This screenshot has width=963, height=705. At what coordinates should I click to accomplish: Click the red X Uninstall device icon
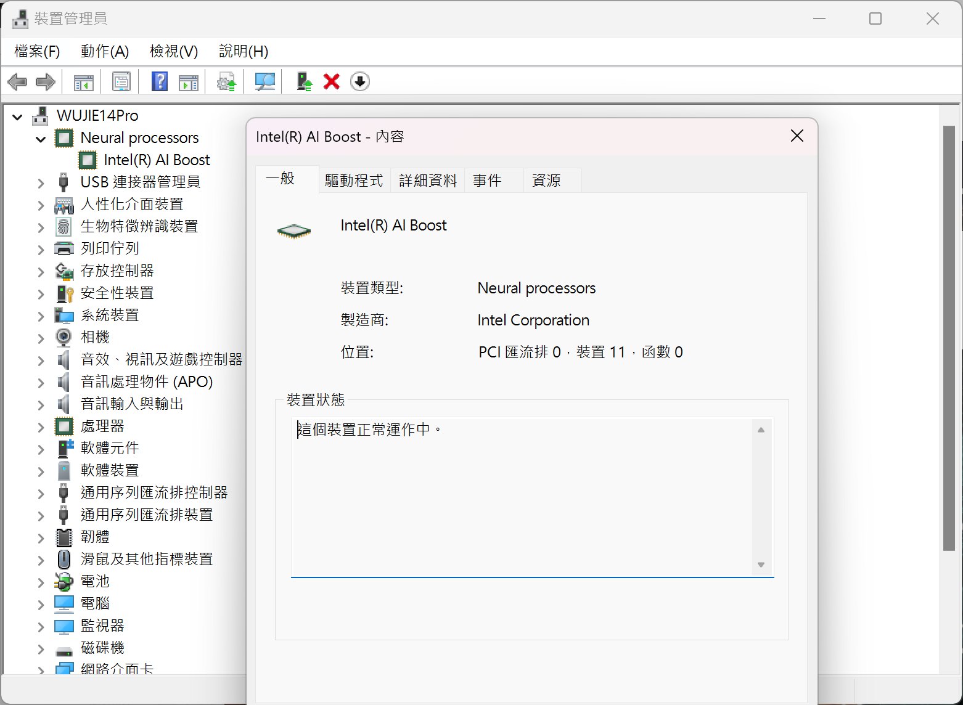coord(332,81)
